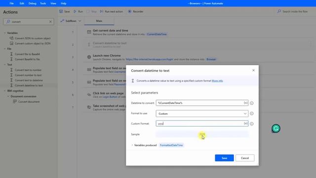The height and width of the screenshot is (178, 316).
Task: Click the Run flow play icon
Action: tap(75, 11)
